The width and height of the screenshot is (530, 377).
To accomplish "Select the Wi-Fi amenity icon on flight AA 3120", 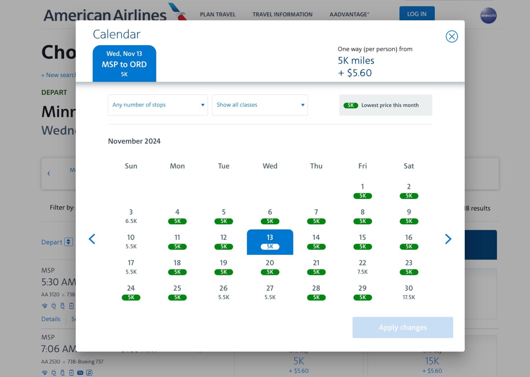I will 45,306.
